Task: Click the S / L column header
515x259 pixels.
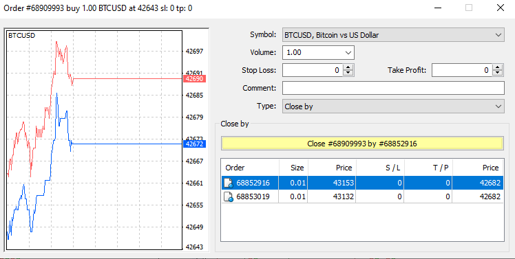Action: 380,168
